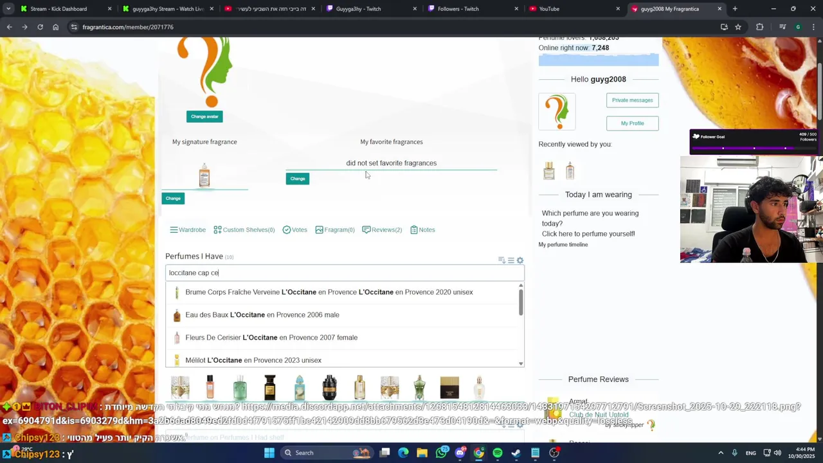Image resolution: width=823 pixels, height=463 pixels.
Task: Change the signature fragrance
Action: coord(173,198)
